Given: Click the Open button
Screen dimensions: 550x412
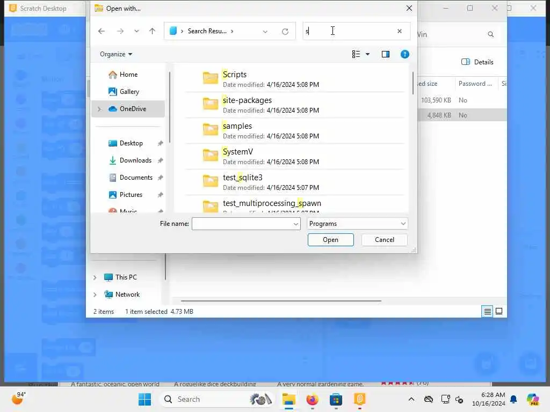Looking at the screenshot, I should [330, 240].
